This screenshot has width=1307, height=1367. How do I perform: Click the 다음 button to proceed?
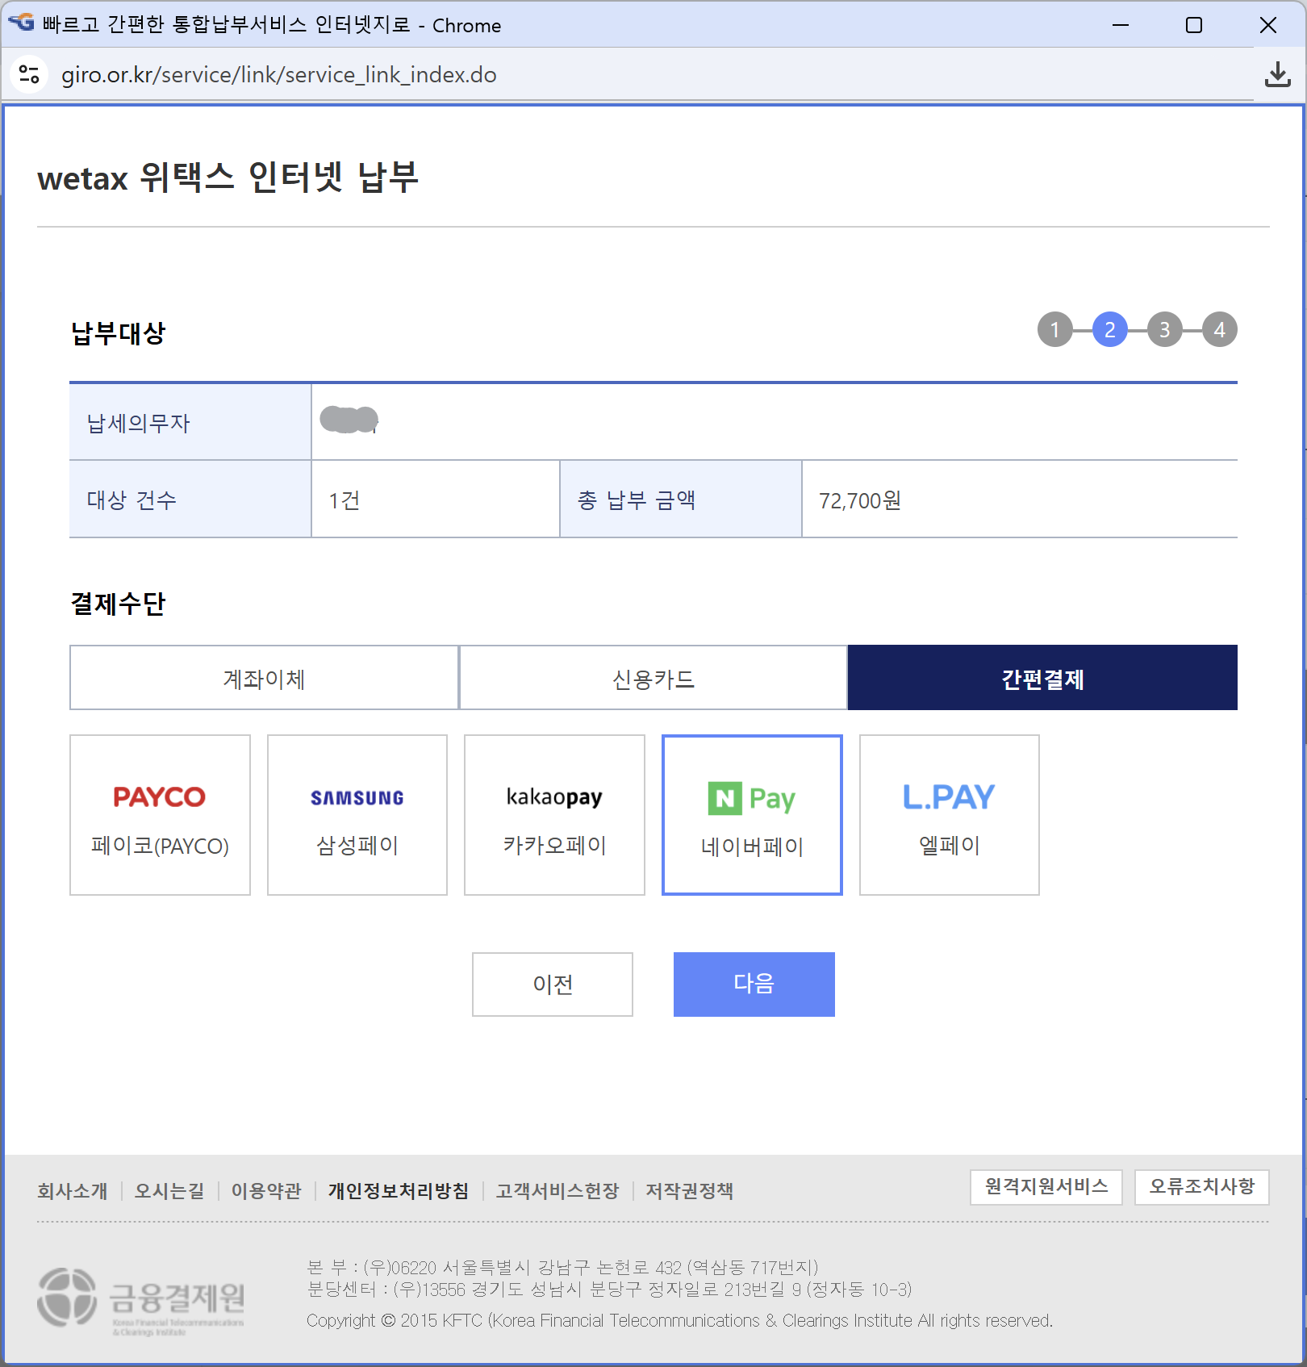[x=754, y=984]
